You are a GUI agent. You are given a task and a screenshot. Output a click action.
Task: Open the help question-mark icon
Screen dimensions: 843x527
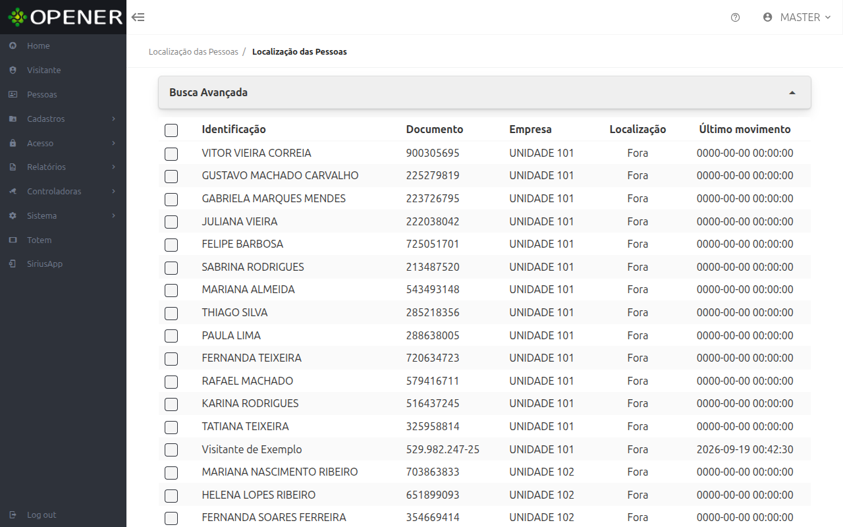pyautogui.click(x=736, y=18)
